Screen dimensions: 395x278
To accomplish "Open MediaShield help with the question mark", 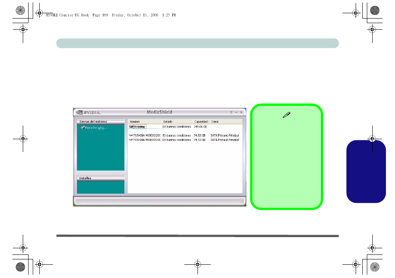I will click(231, 112).
